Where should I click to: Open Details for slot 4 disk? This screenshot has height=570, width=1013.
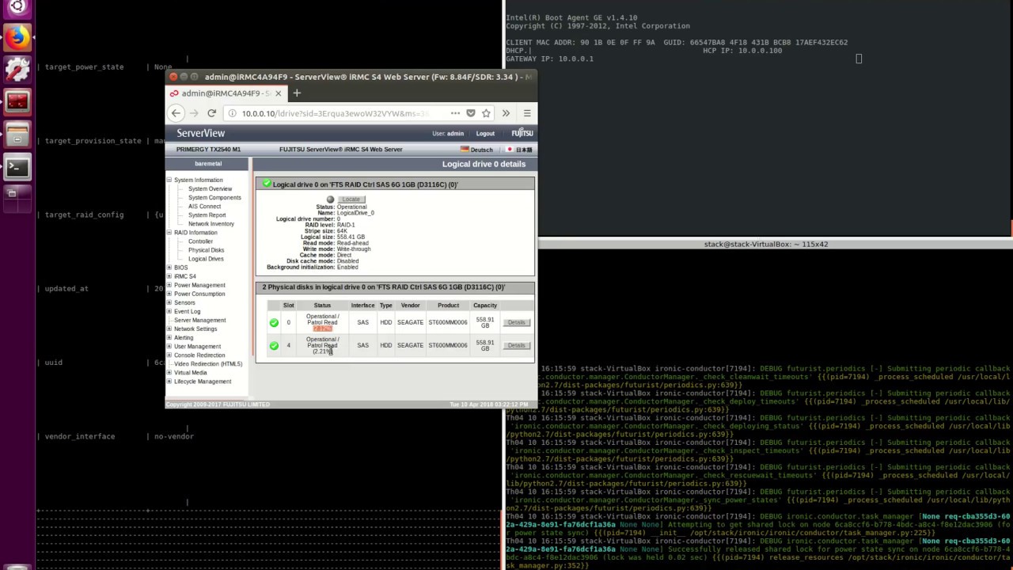click(517, 345)
